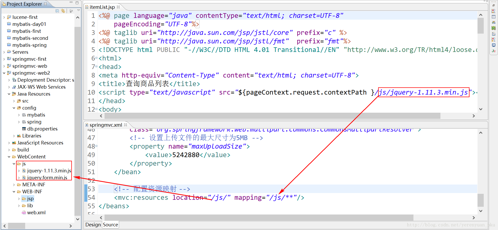The height and width of the screenshot is (230, 498).
Task: Click the springmvc.xml vertical scrollbar thumb
Action: [x=481, y=200]
